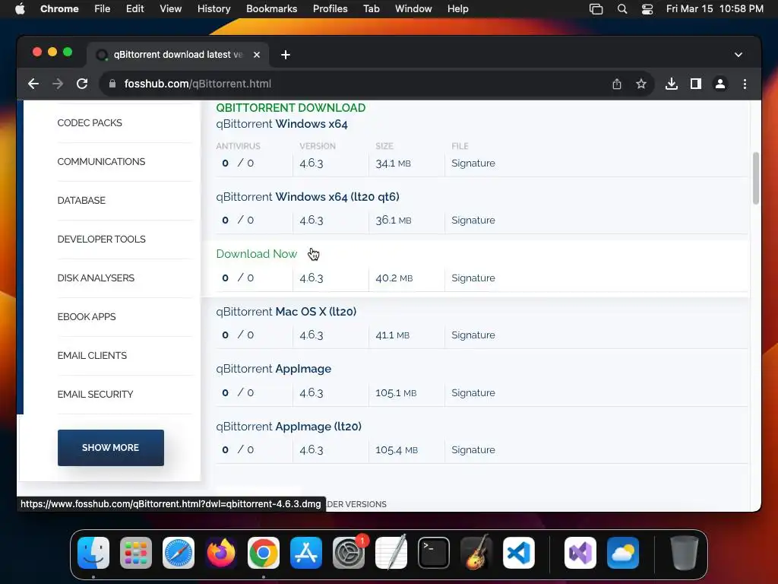Open the Profiles menu
778x584 pixels.
[330, 9]
